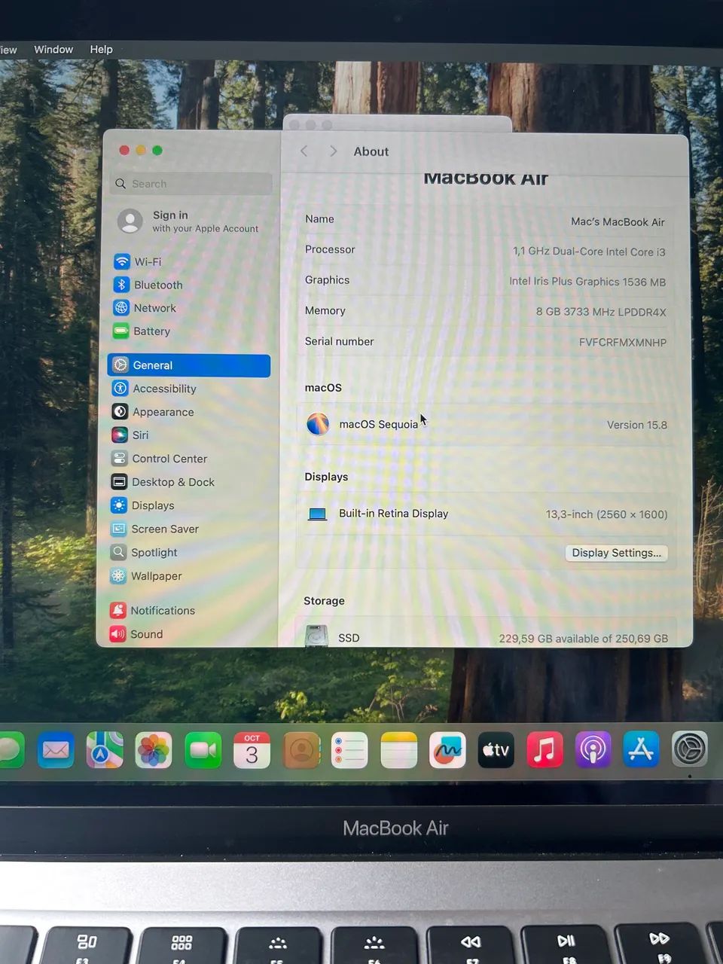
Task: Click the Name value Mac's MacBook Air
Action: [618, 222]
